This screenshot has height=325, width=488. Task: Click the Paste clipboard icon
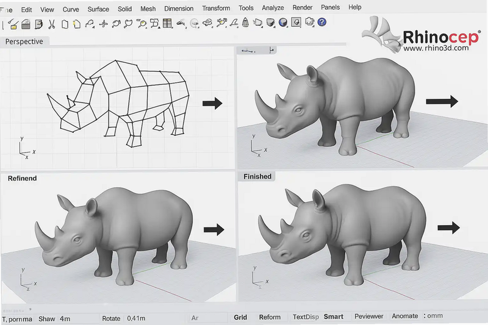pos(77,24)
